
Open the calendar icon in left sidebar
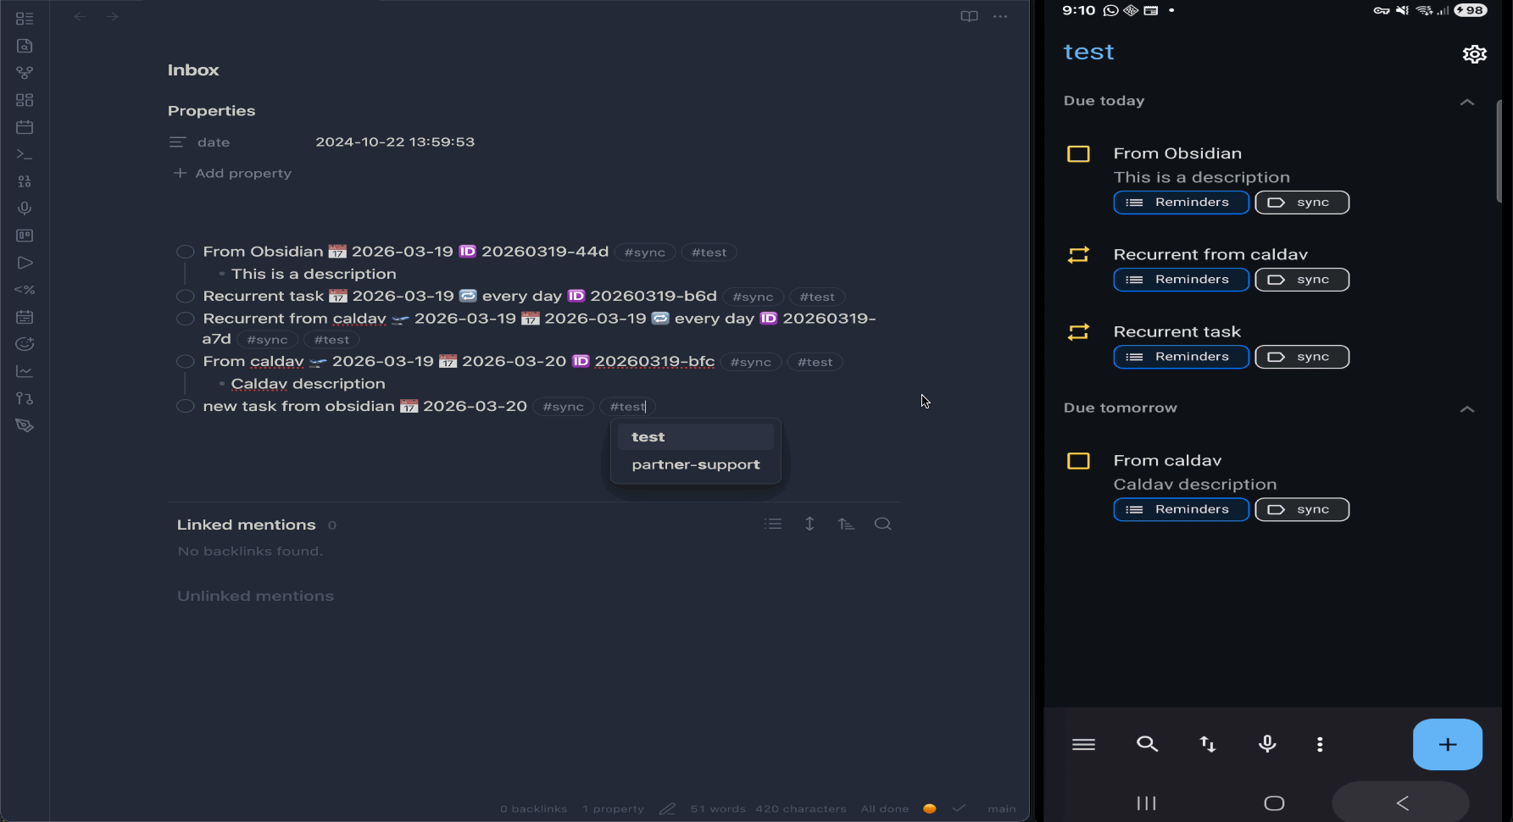coord(25,127)
